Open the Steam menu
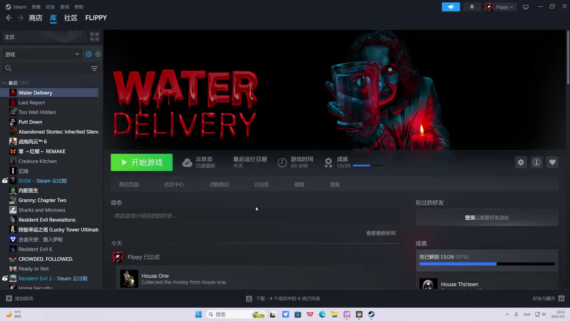570x321 pixels. point(16,7)
